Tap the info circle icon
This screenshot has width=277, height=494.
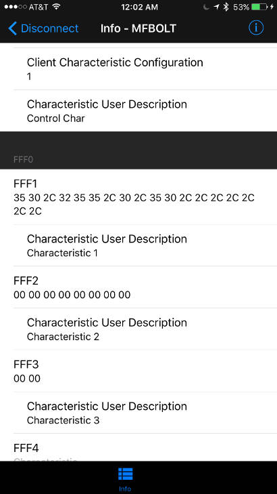pos(256,28)
